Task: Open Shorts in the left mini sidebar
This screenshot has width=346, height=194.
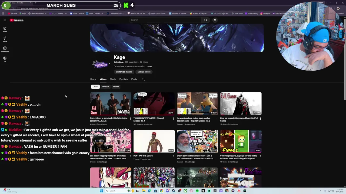Action: tap(5, 39)
